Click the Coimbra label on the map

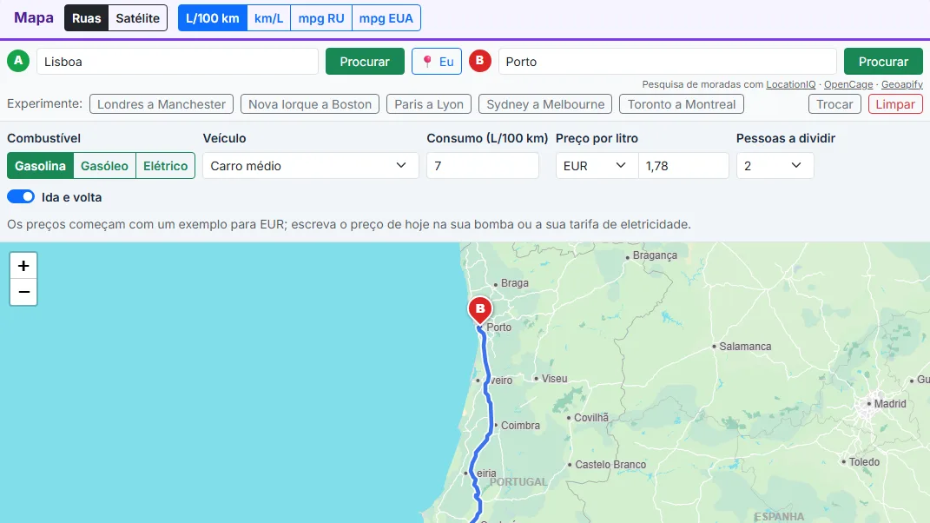(x=520, y=426)
